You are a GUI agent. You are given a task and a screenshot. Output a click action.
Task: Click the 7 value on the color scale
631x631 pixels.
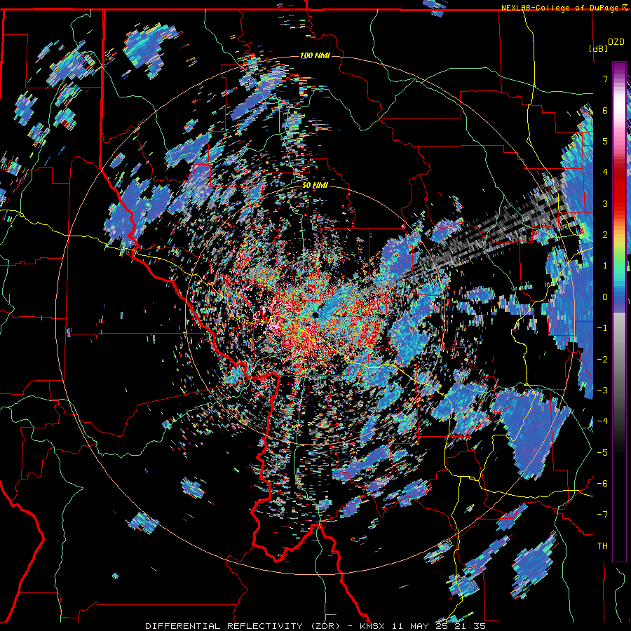(605, 79)
